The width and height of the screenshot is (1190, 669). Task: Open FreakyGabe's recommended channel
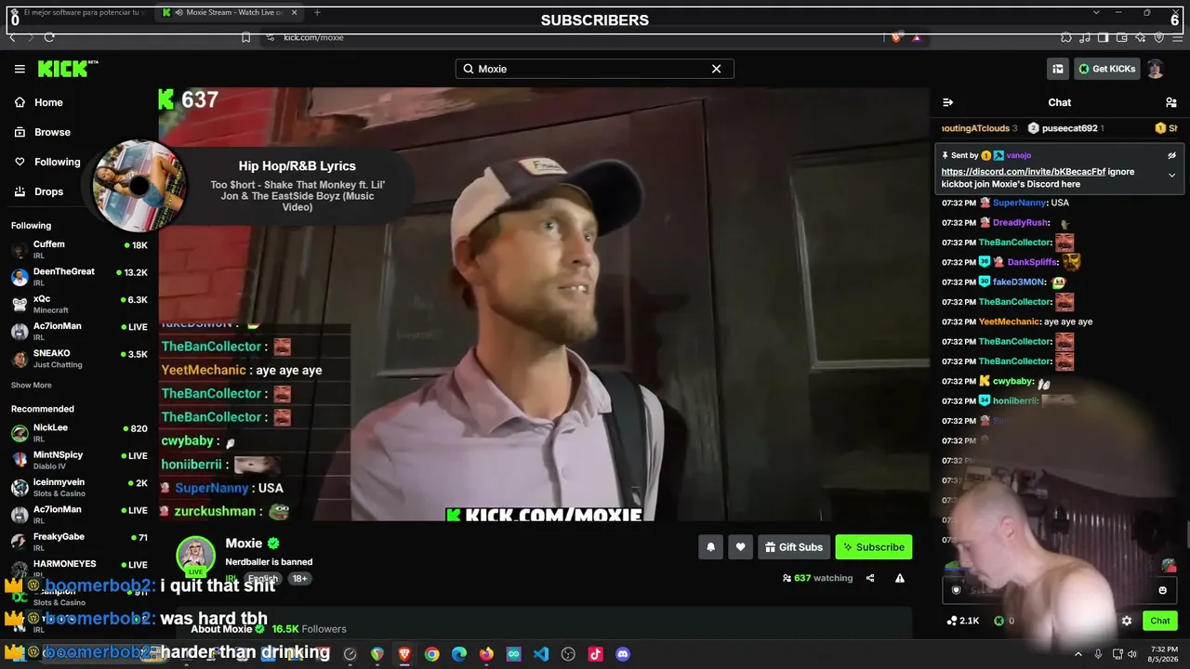point(79,541)
